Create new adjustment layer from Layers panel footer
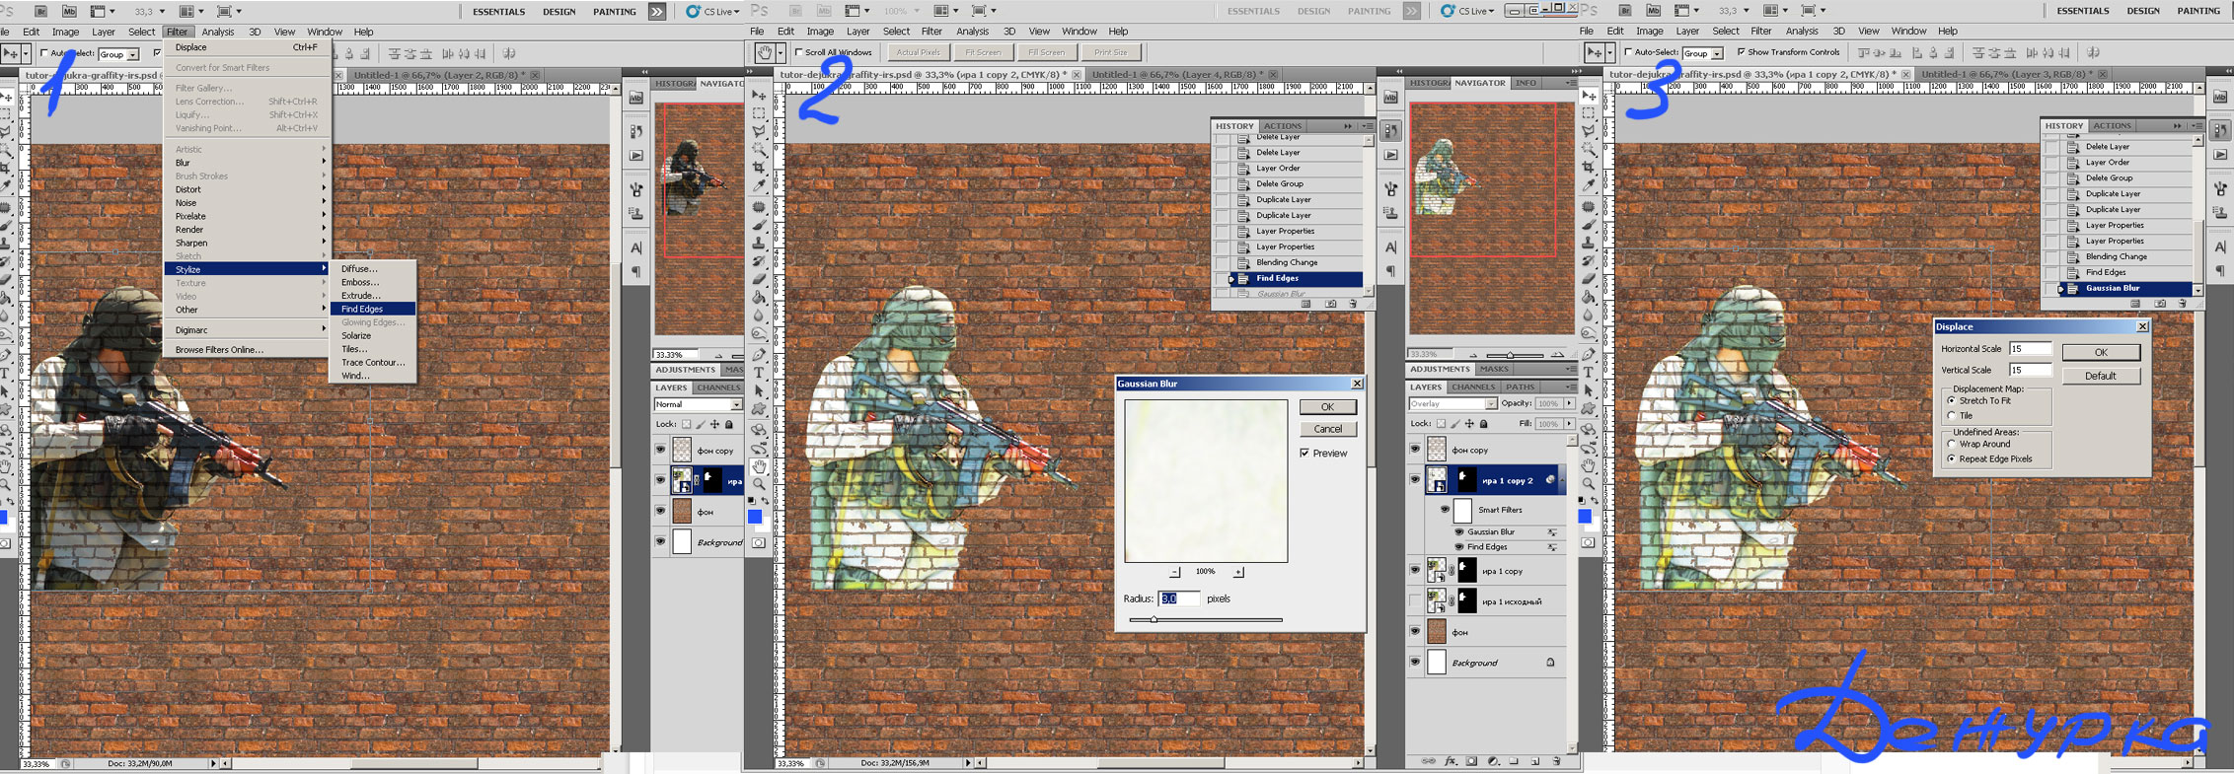 (x=1493, y=761)
